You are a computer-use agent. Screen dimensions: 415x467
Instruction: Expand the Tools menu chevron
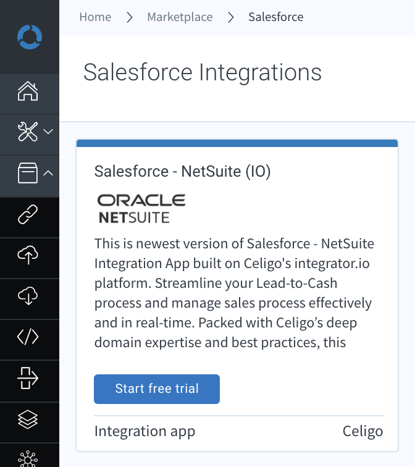point(48,132)
